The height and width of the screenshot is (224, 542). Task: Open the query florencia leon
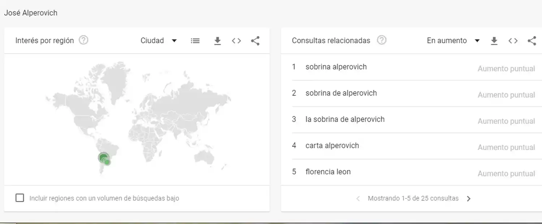coord(328,172)
